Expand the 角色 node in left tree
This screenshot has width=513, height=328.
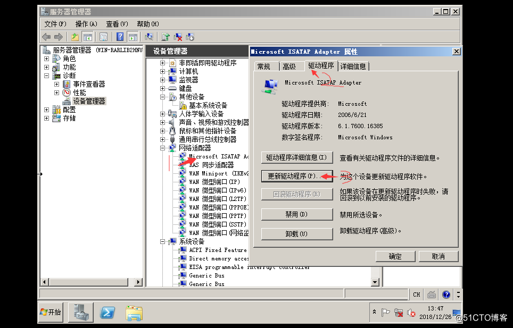(x=46, y=59)
